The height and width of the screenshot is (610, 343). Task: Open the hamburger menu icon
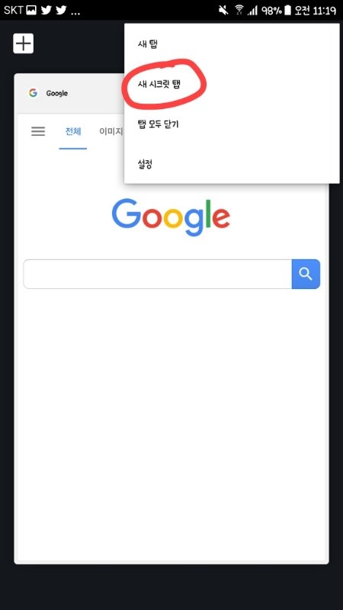click(38, 131)
